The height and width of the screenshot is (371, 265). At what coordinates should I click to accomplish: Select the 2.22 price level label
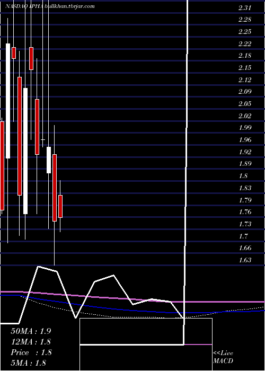(x=244, y=43)
